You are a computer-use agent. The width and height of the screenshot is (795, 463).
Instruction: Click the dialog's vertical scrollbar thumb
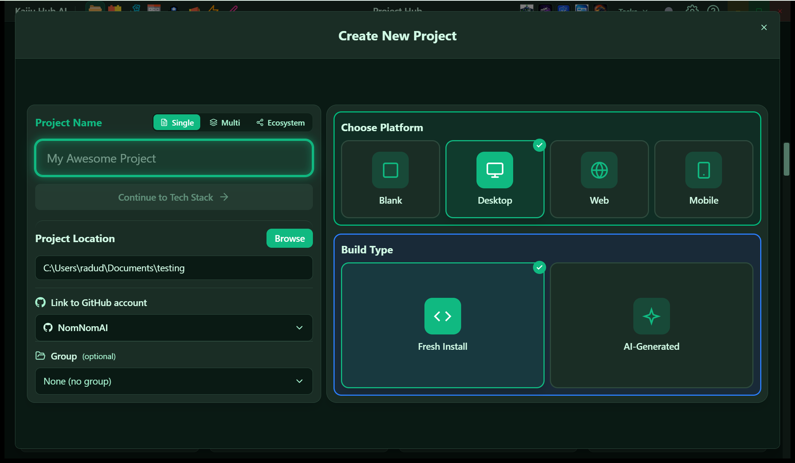tap(786, 159)
